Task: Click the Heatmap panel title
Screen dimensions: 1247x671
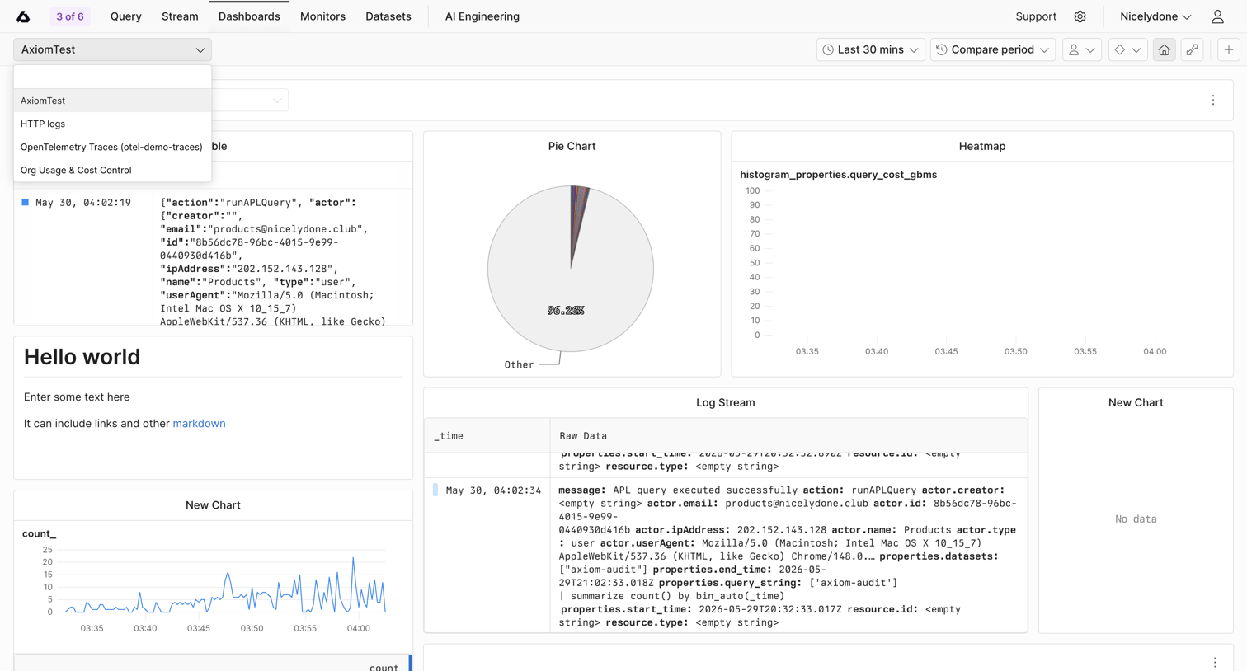Action: point(981,146)
